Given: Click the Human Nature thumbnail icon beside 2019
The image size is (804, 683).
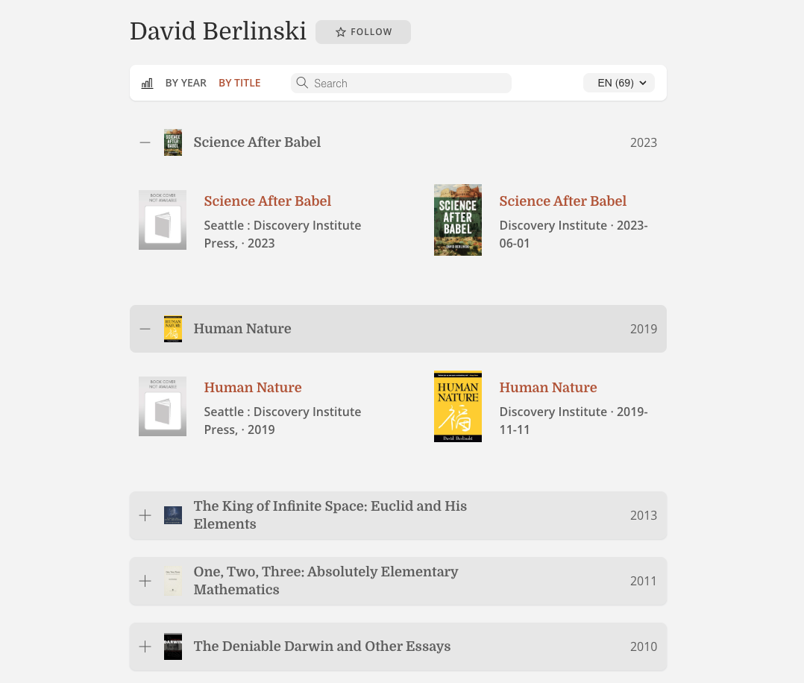Looking at the screenshot, I should [x=172, y=328].
